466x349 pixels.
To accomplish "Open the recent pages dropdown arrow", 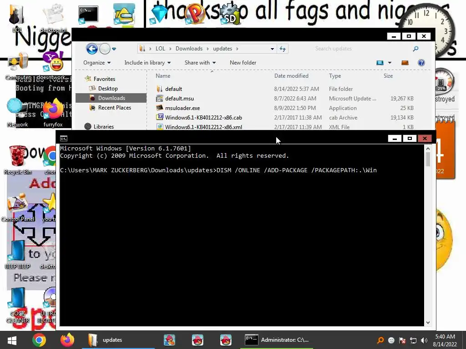I will tap(114, 49).
